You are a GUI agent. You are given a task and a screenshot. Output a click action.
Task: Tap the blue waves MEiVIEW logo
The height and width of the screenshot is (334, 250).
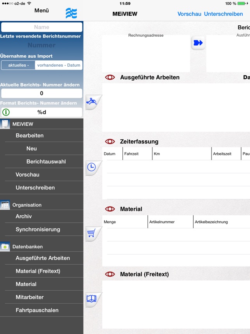pos(71,13)
